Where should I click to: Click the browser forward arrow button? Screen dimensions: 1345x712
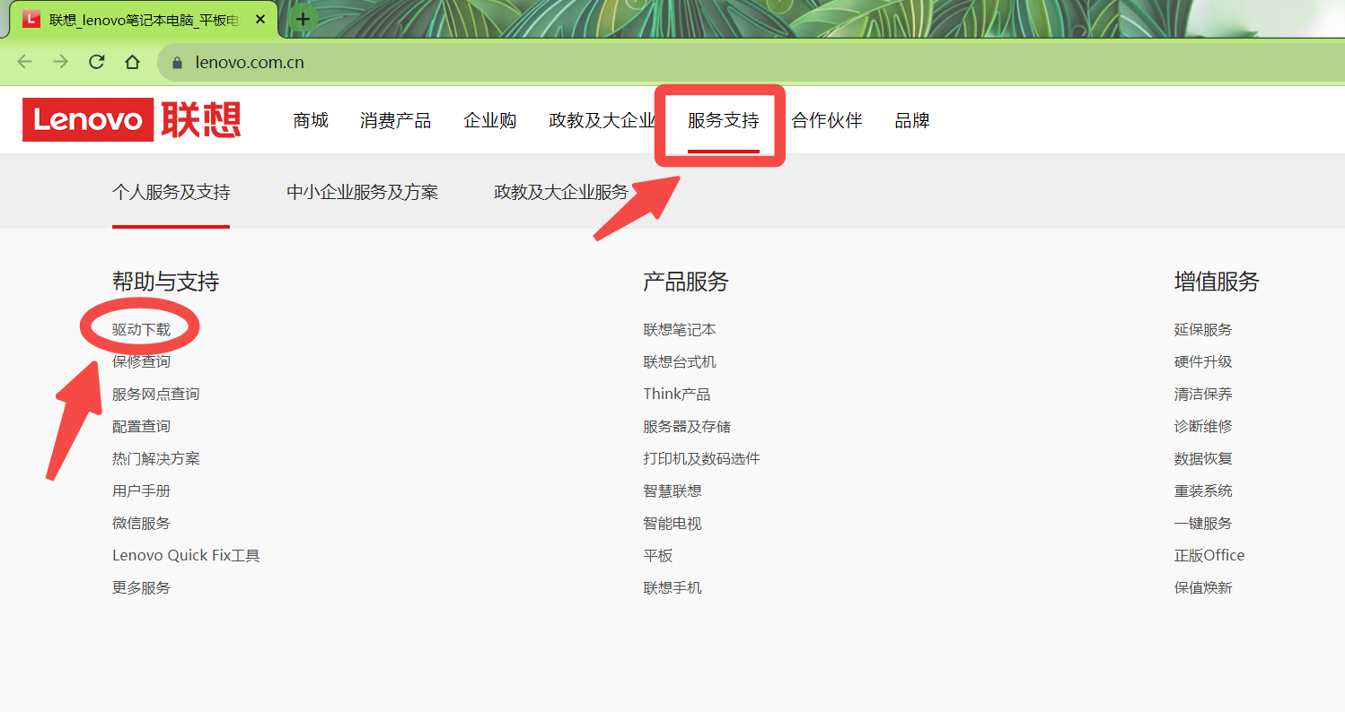(60, 62)
